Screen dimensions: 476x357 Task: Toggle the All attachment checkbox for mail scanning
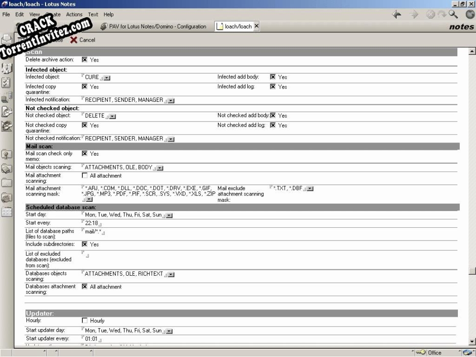(x=85, y=175)
